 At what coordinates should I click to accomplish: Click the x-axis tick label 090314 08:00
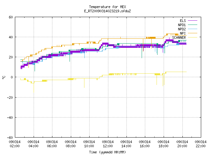click(x=71, y=144)
